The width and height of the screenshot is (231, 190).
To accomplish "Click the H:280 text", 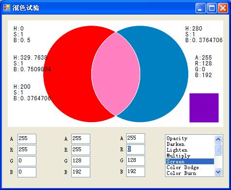I will click(x=194, y=29).
